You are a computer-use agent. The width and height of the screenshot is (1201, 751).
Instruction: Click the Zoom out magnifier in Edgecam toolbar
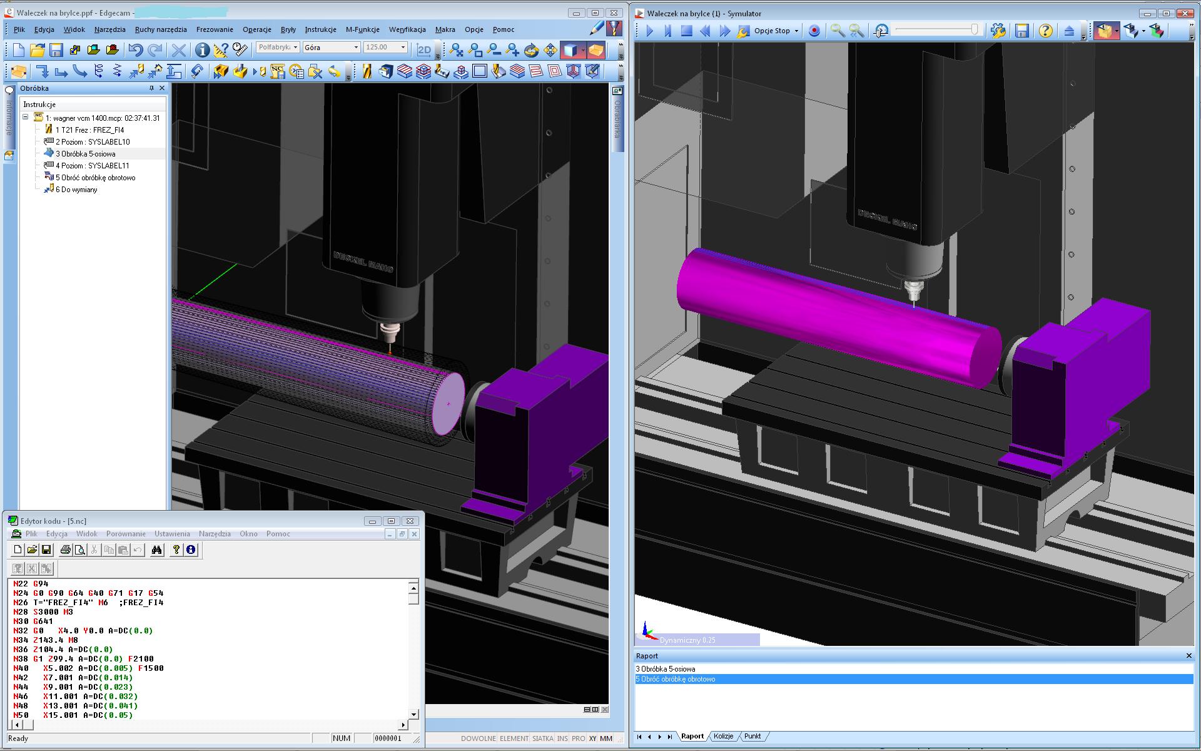tap(494, 50)
